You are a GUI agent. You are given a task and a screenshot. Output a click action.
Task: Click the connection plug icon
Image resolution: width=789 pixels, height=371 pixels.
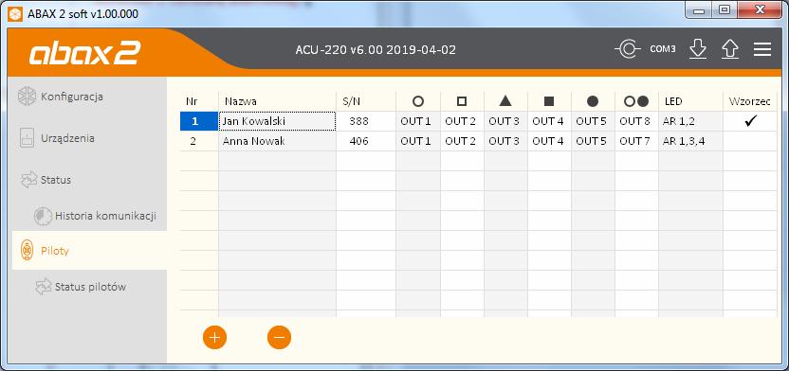(x=628, y=49)
